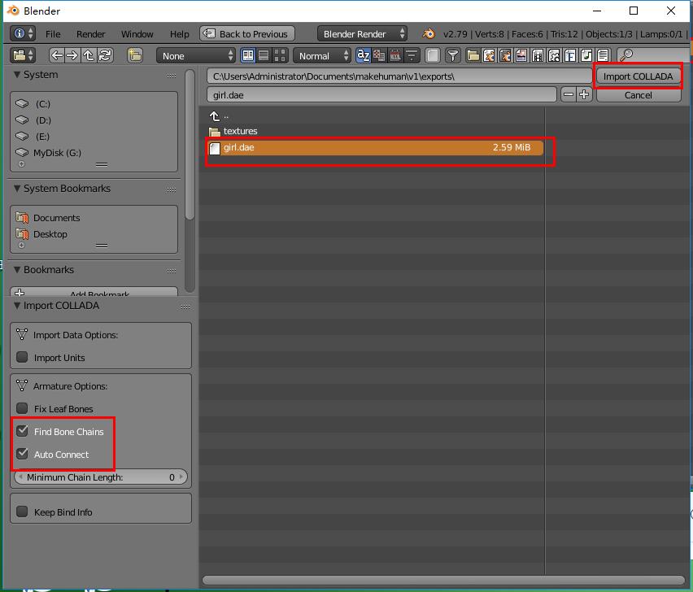The height and width of the screenshot is (592, 693).
Task: Click the Info editor type icon
Action: (23, 33)
